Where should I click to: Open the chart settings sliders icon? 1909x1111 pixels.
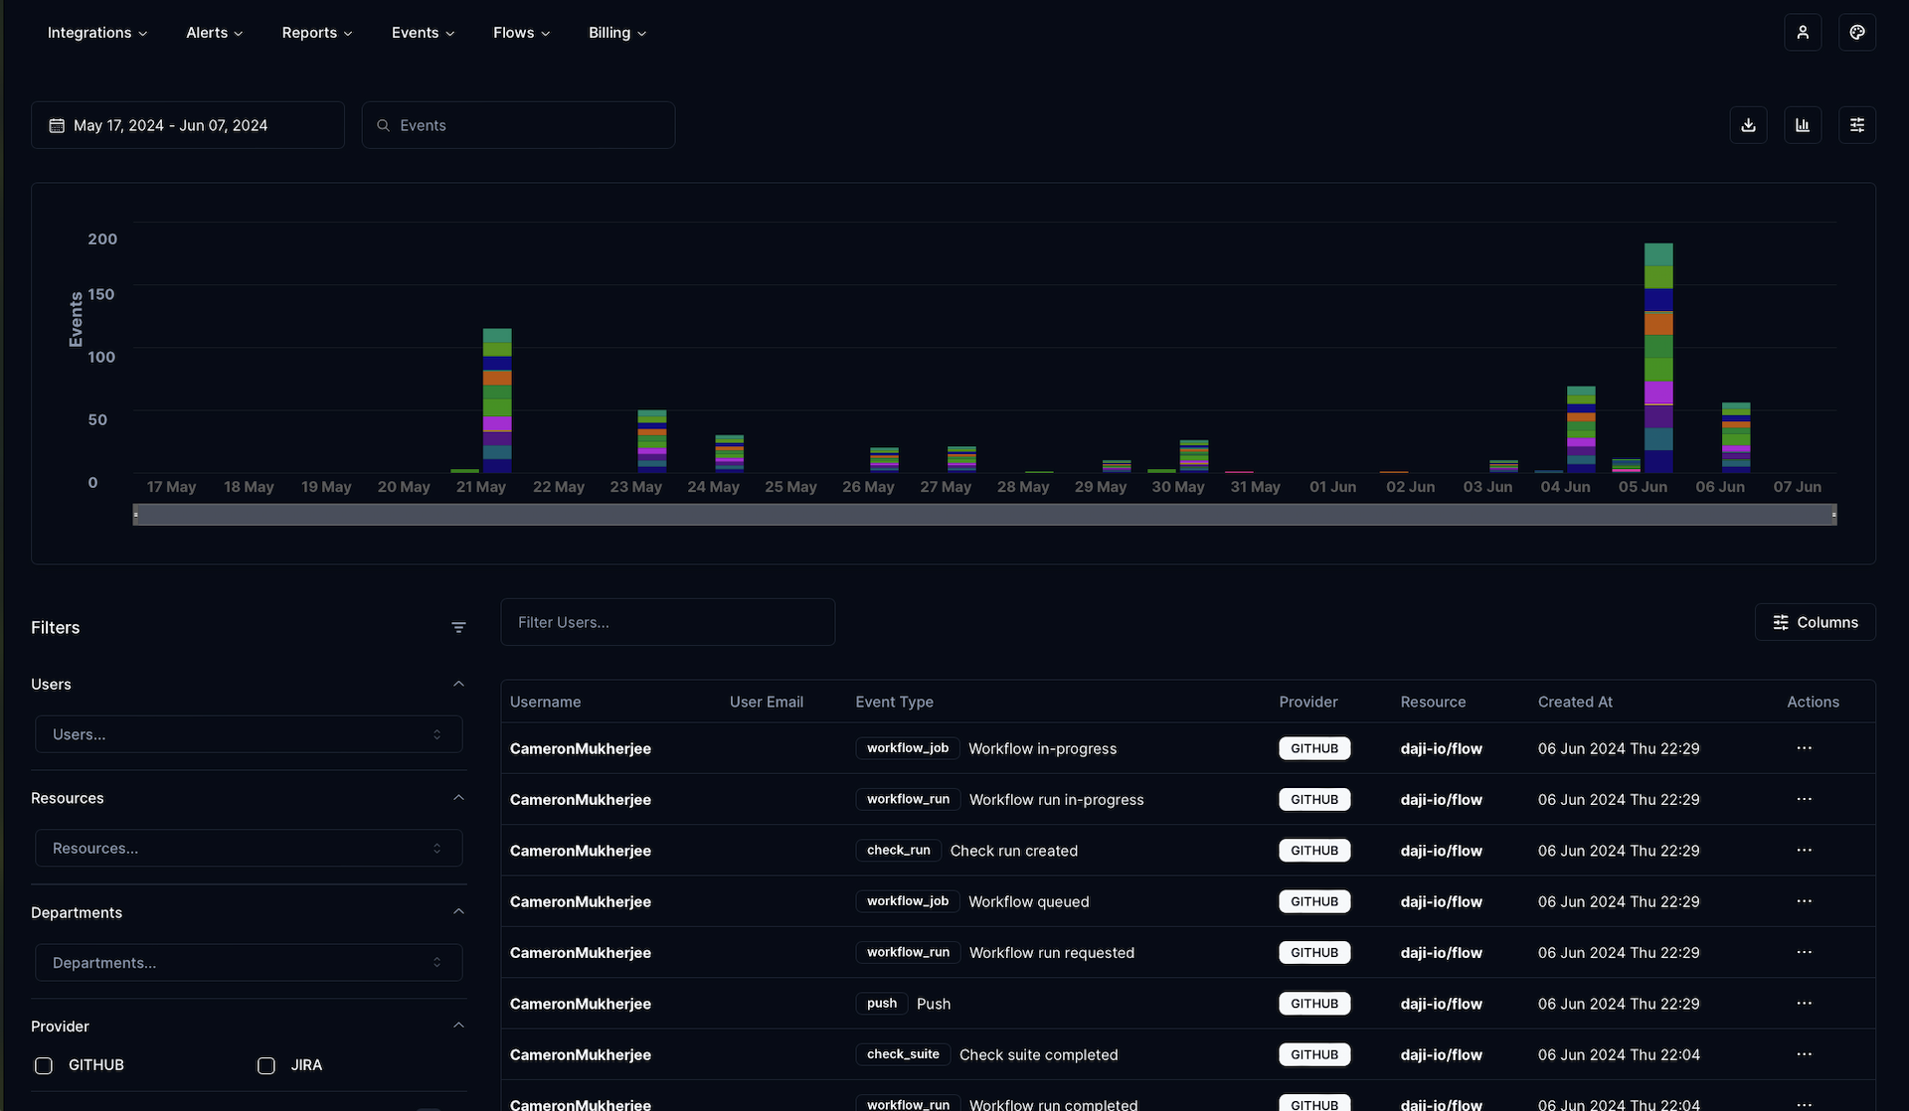1857,125
